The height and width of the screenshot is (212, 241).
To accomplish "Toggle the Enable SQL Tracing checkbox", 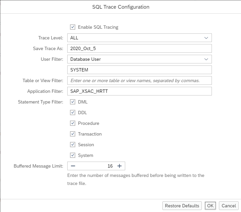I will click(73, 27).
